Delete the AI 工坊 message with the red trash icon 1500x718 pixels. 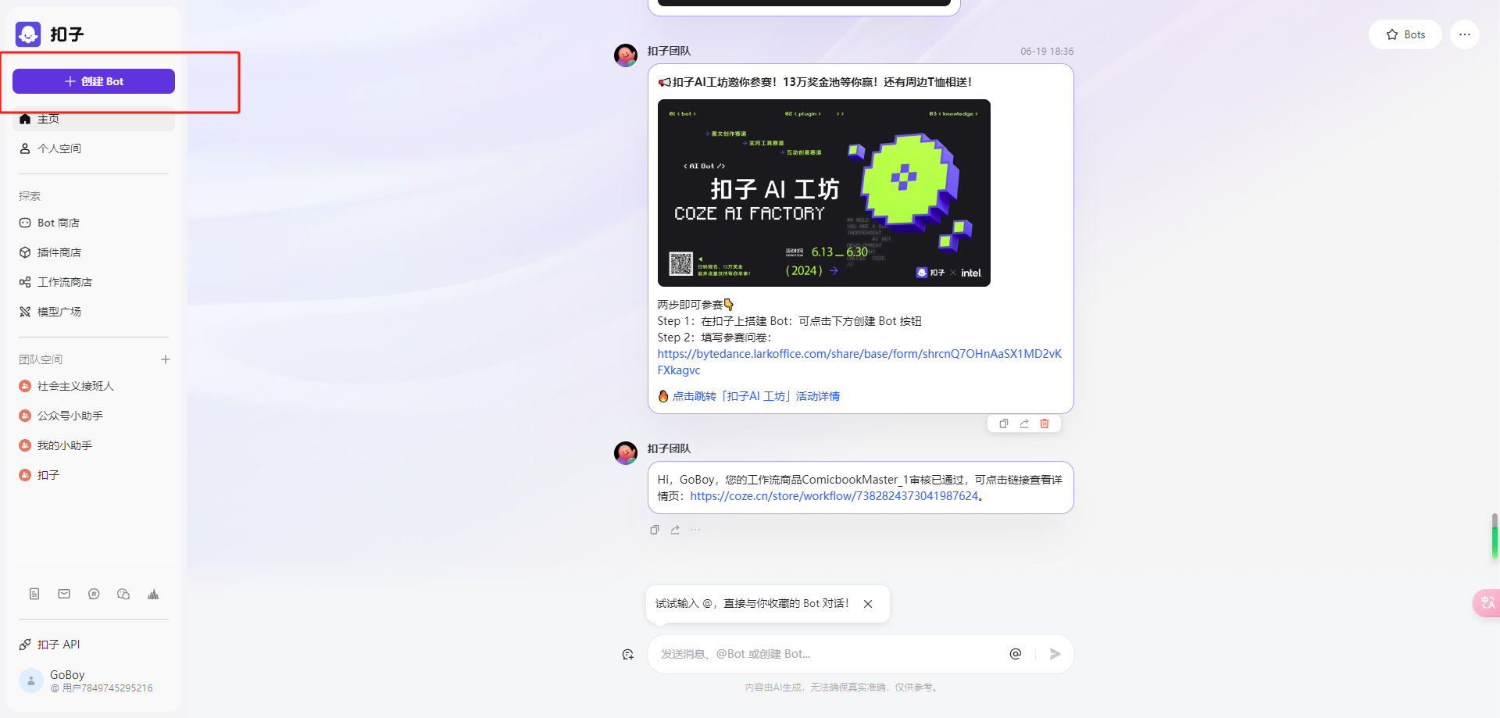tap(1045, 423)
